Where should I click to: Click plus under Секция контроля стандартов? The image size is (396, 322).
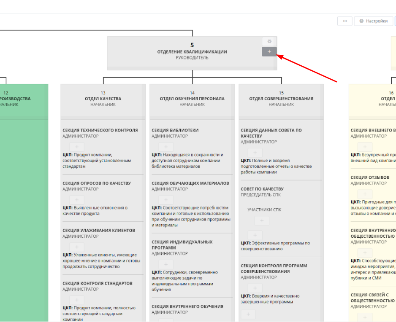point(76,300)
